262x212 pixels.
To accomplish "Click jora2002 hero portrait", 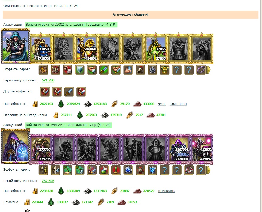I will 15,46.
